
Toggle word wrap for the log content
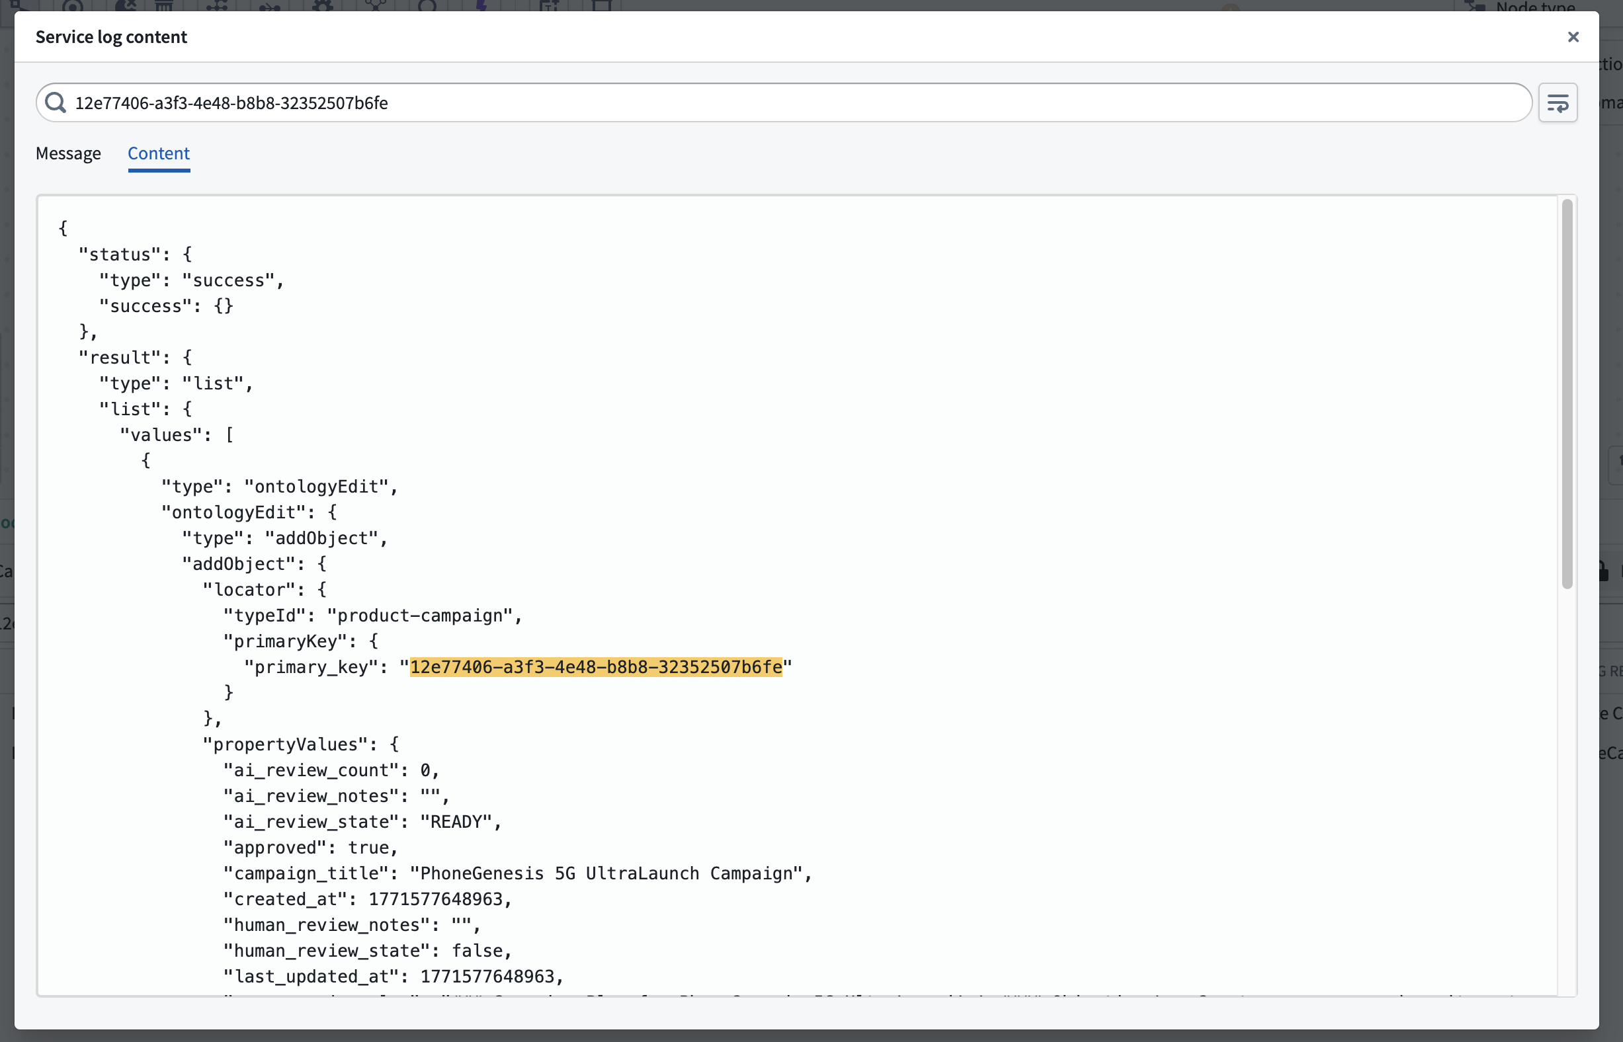tap(1558, 102)
